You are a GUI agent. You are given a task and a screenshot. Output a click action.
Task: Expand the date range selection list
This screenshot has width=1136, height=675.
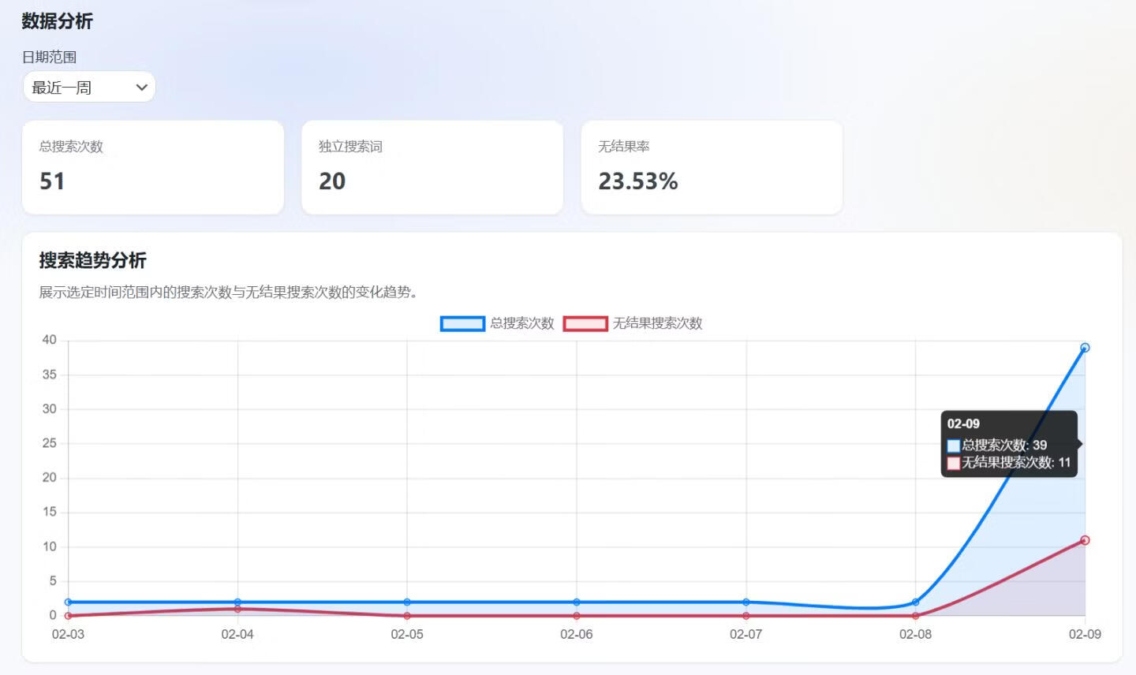point(89,87)
